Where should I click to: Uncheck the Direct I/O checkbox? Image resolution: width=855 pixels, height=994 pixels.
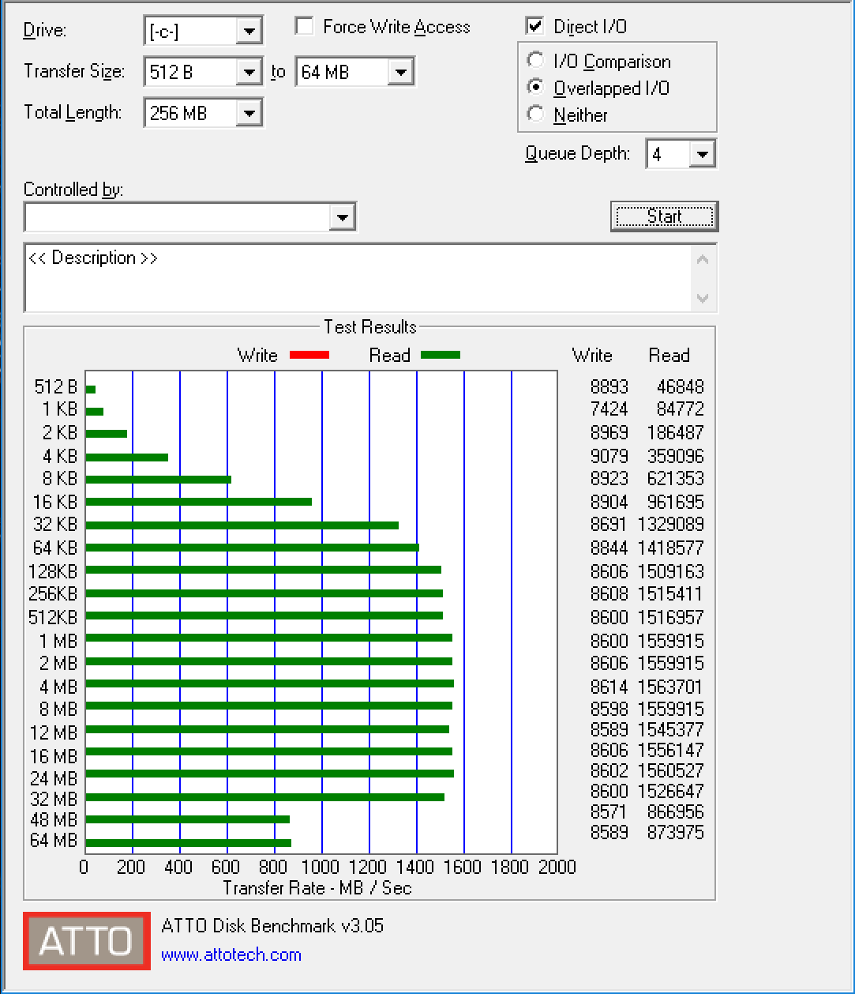click(x=535, y=26)
